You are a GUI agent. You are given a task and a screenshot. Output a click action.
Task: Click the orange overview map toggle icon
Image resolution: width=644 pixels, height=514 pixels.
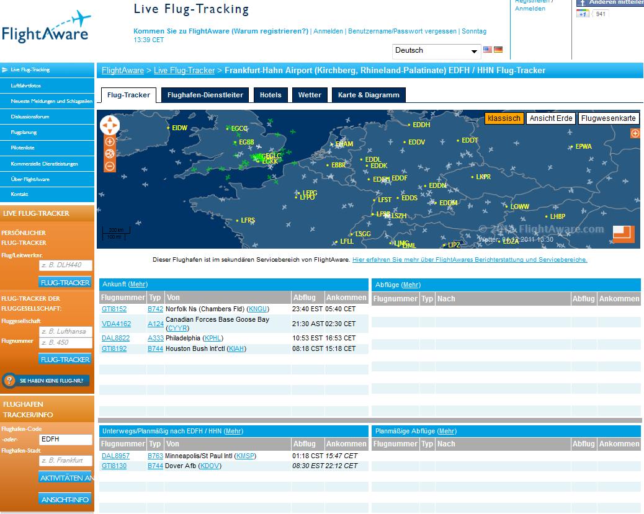coord(624,234)
